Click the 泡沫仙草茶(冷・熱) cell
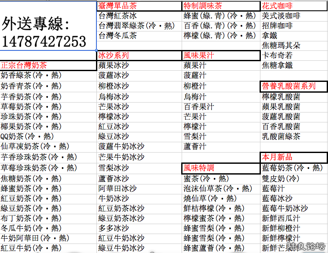 [218, 188]
